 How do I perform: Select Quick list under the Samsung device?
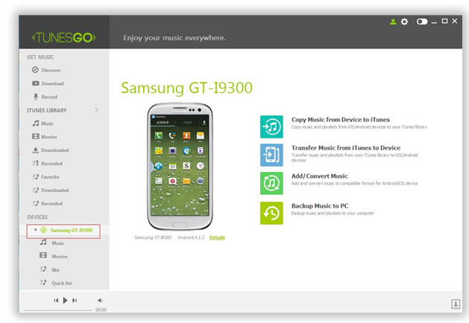61,283
